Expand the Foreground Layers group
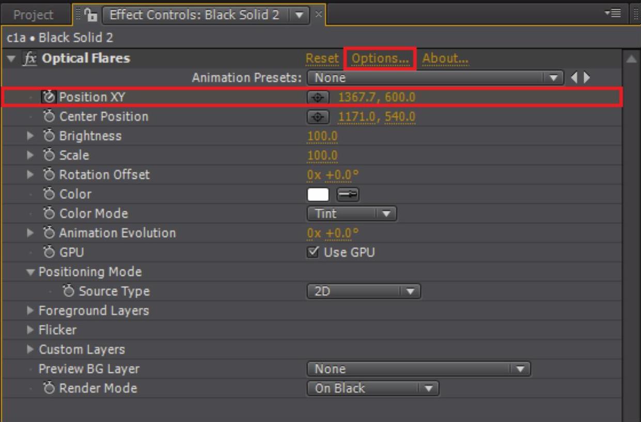 click(30, 310)
